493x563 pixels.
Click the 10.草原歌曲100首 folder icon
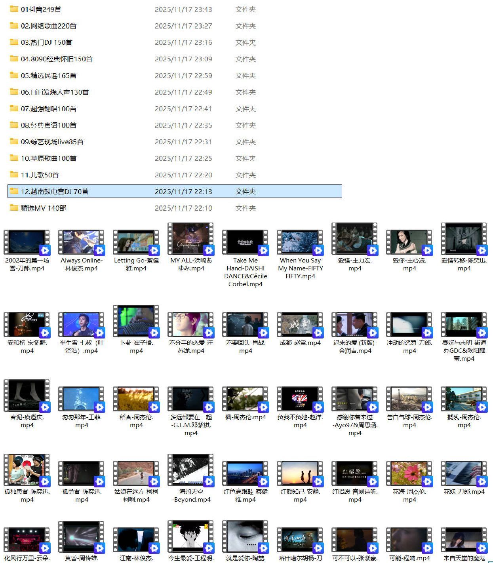(14, 158)
